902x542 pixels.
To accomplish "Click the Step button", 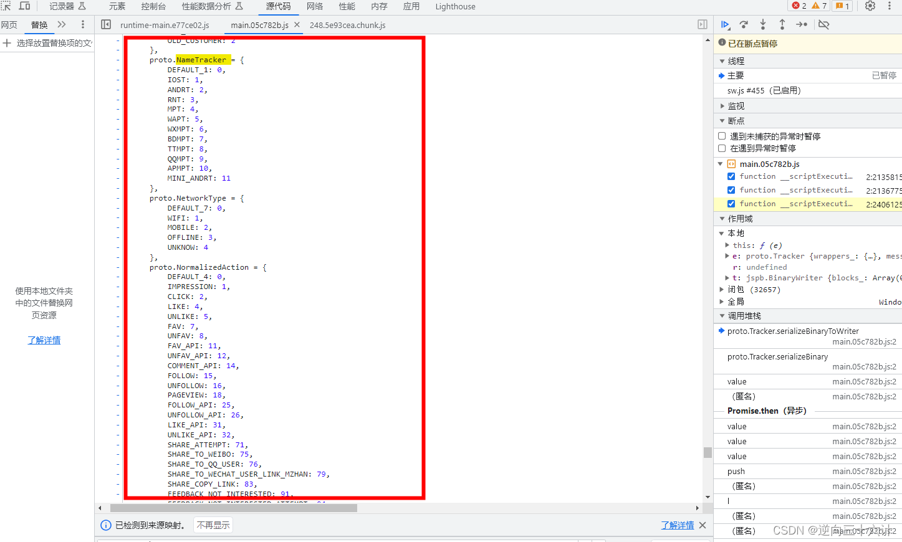I will pos(802,24).
